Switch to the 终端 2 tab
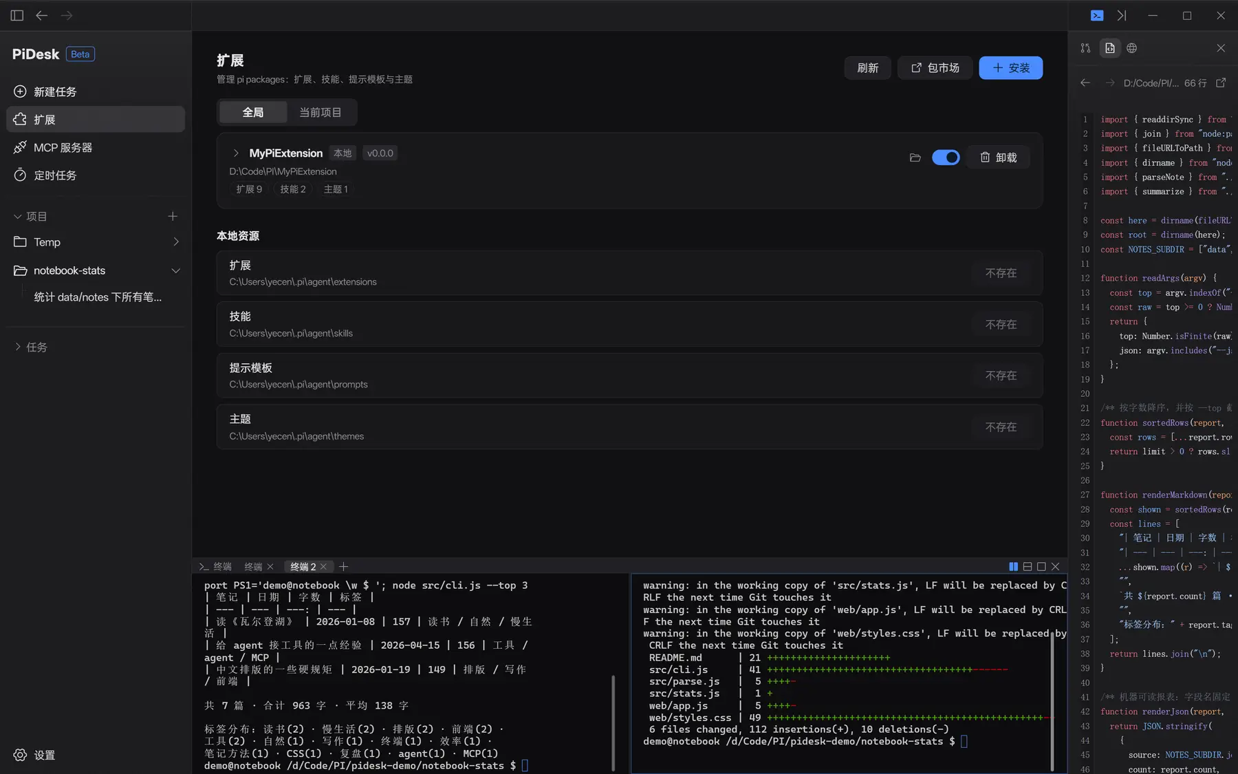Image resolution: width=1238 pixels, height=774 pixels. [303, 567]
